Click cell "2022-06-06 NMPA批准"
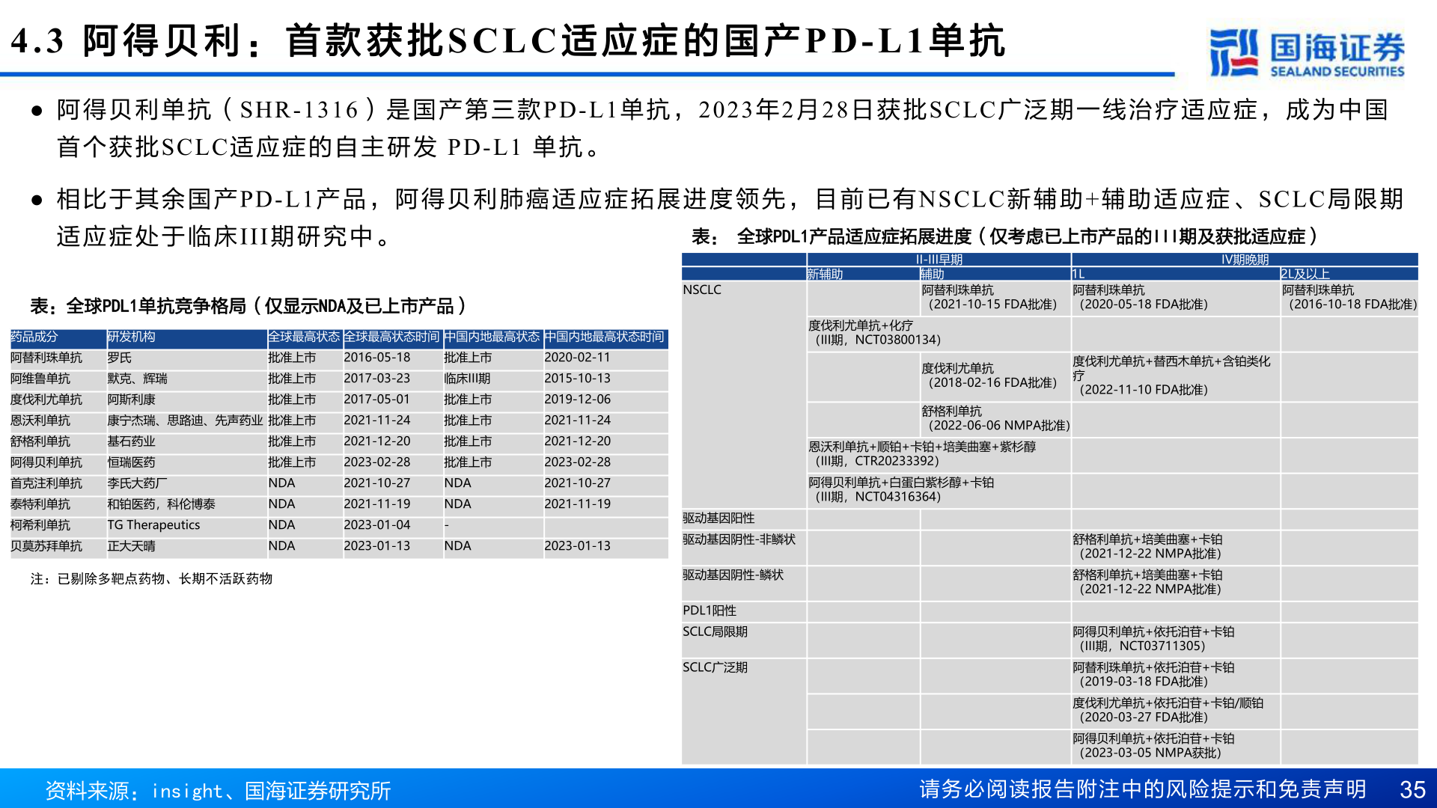 click(995, 418)
